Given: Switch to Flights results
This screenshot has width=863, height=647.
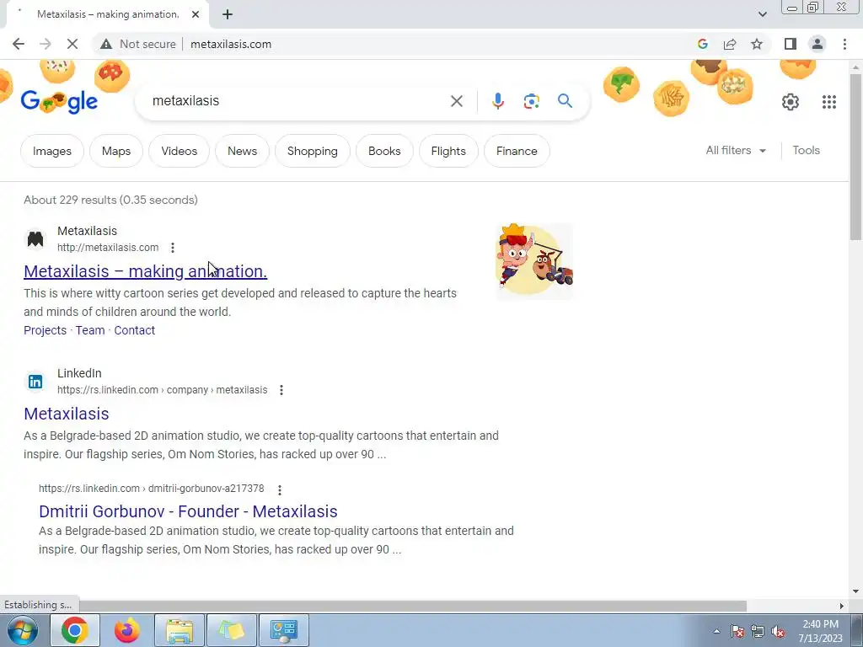Looking at the screenshot, I should pyautogui.click(x=448, y=151).
